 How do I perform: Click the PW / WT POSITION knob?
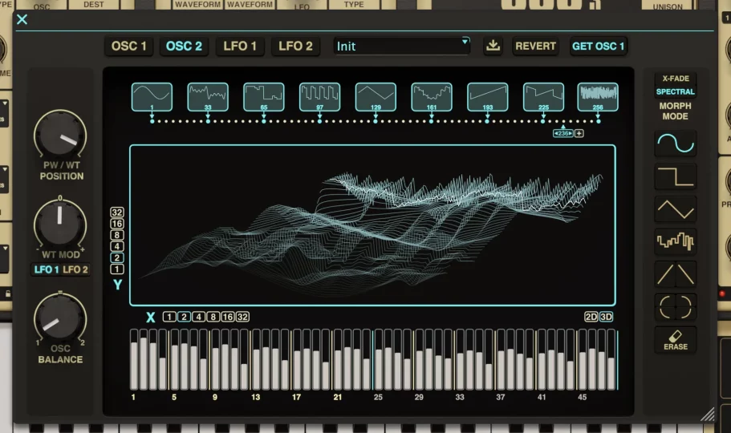60,136
